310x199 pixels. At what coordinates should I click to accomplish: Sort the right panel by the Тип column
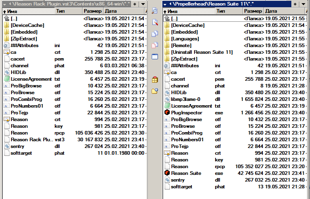pos(229,11)
